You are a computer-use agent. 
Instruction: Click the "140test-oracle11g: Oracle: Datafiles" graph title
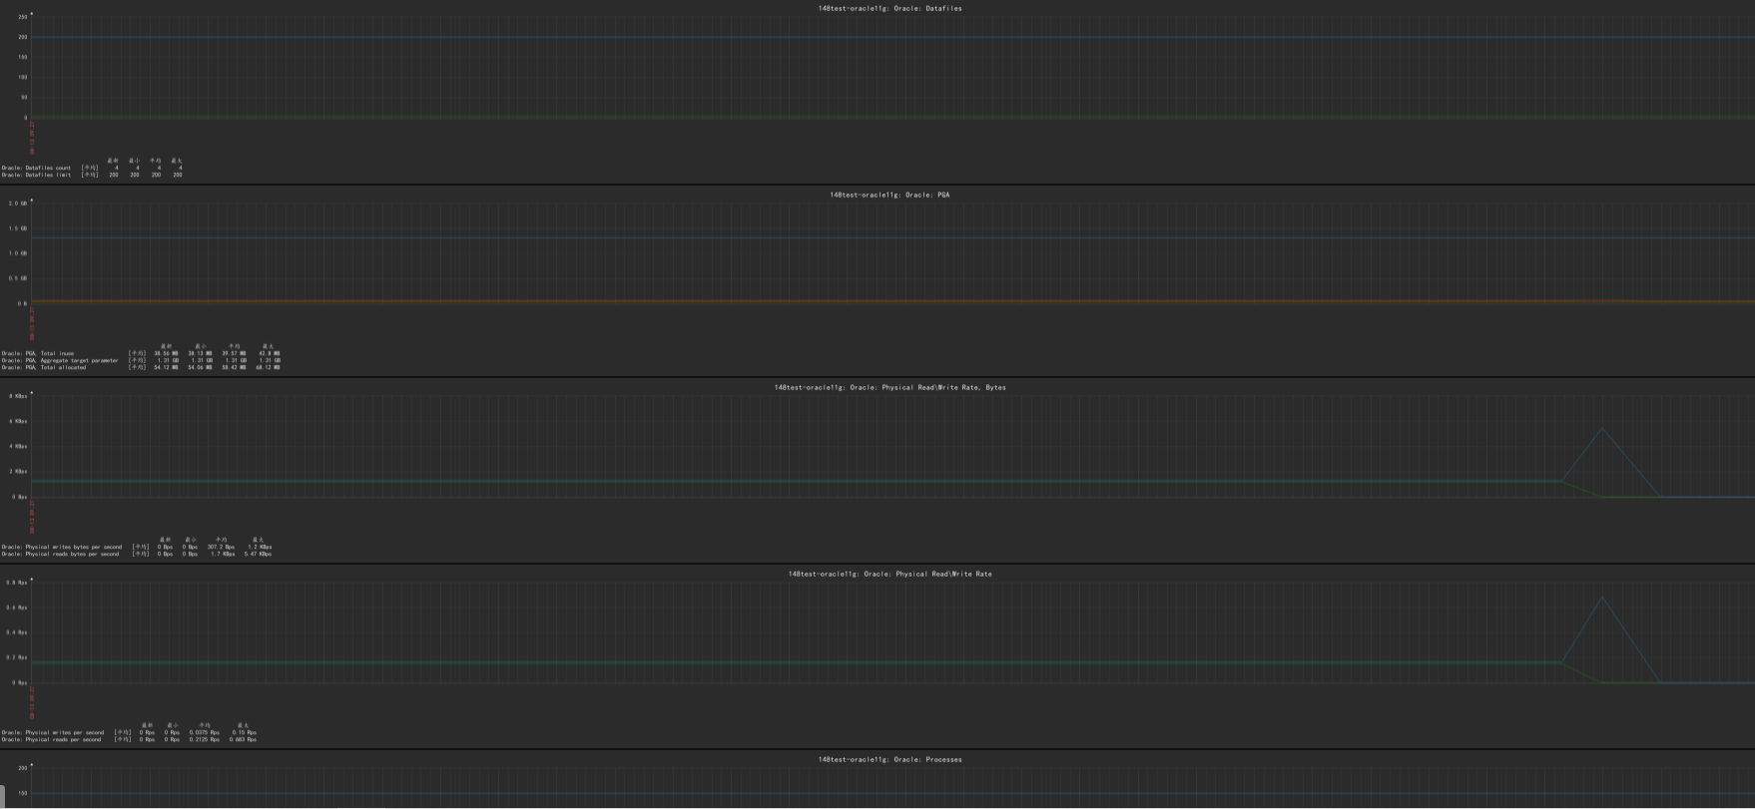pos(890,8)
